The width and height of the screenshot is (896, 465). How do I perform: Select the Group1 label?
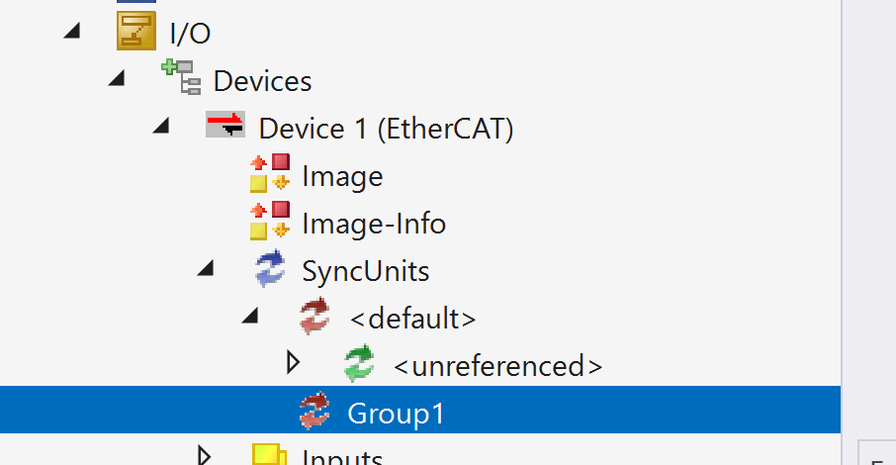point(396,414)
